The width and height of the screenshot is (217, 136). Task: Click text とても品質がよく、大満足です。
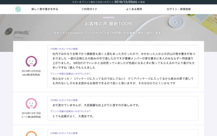pos(74,116)
